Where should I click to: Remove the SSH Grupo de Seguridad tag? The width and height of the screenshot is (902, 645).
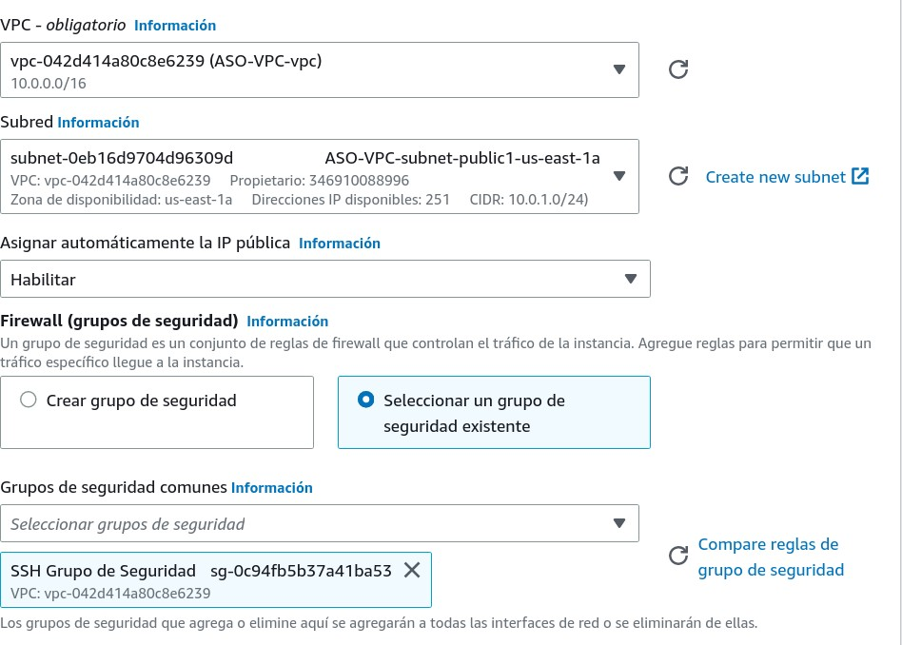click(x=412, y=570)
